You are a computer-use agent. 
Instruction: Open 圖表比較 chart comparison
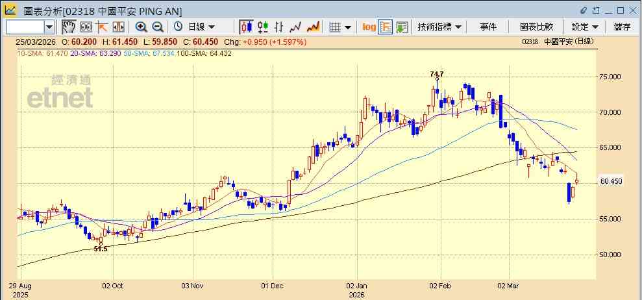(536, 27)
